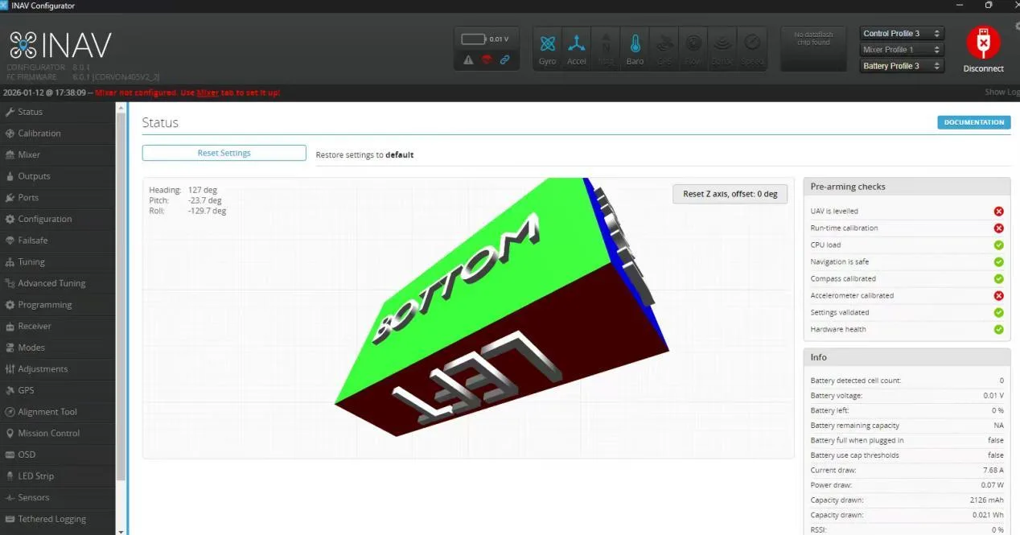Click the 'Accelerometer calibrated' check row
The height and width of the screenshot is (535, 1020).
(907, 296)
